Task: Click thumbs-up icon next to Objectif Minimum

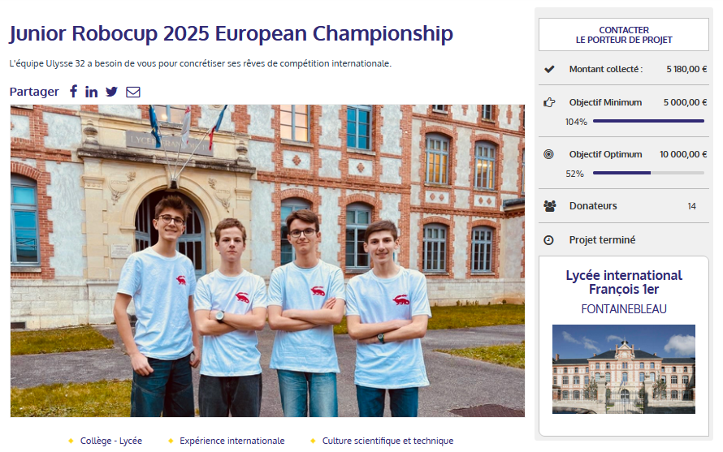Action: tap(549, 102)
